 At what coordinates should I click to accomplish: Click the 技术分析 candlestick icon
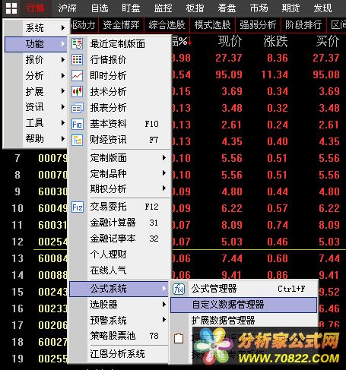coord(77,91)
